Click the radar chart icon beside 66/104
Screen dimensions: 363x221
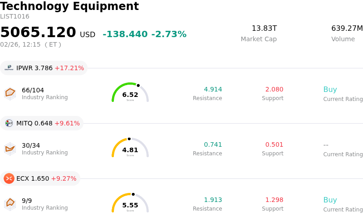coord(10,93)
